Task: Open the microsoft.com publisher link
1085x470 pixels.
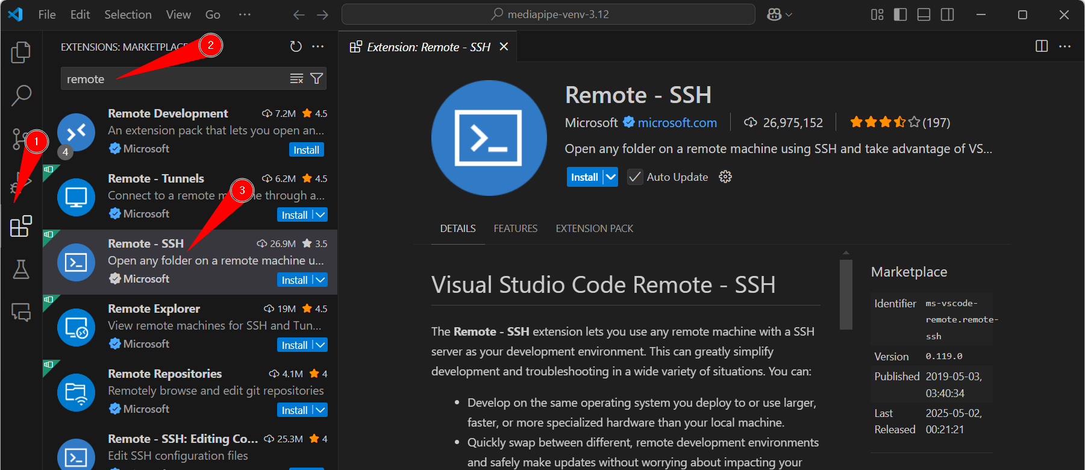Action: coord(677,122)
